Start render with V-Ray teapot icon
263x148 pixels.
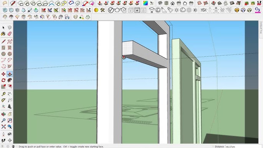pos(117,10)
